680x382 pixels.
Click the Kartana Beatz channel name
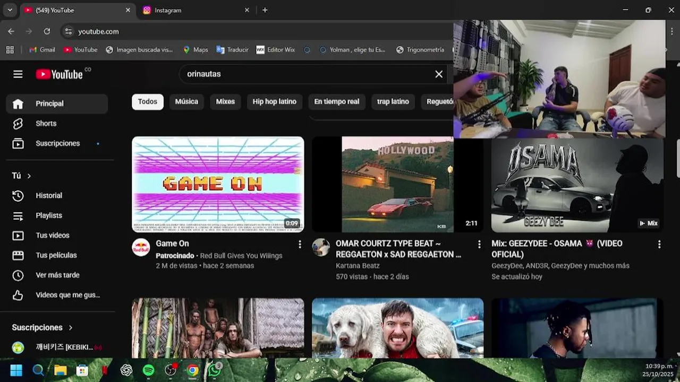(358, 265)
